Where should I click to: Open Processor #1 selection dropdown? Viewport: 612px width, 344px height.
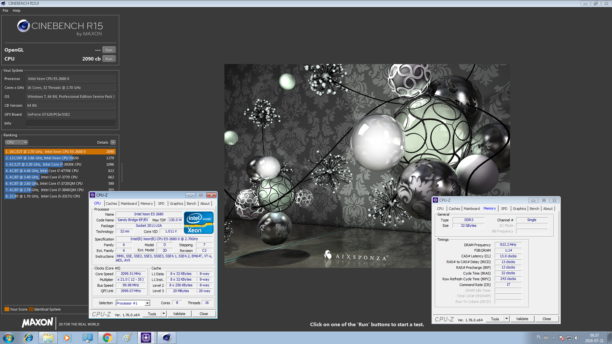[x=133, y=303]
